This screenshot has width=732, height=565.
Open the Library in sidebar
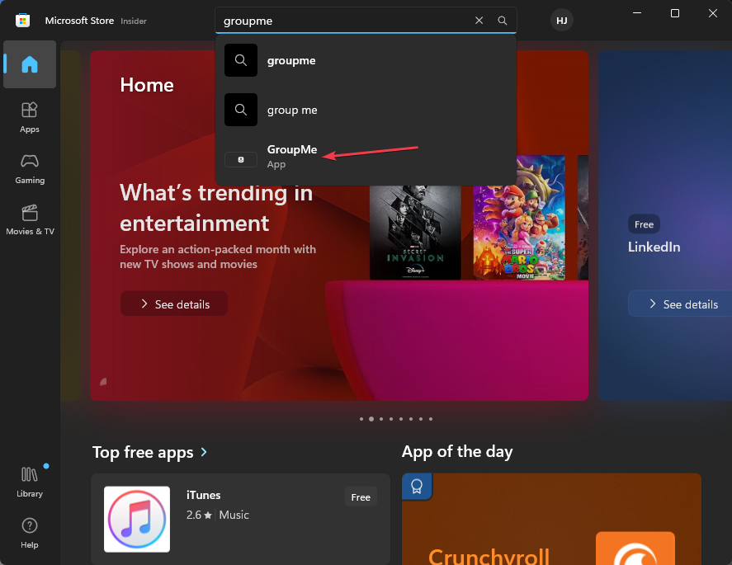click(x=30, y=482)
